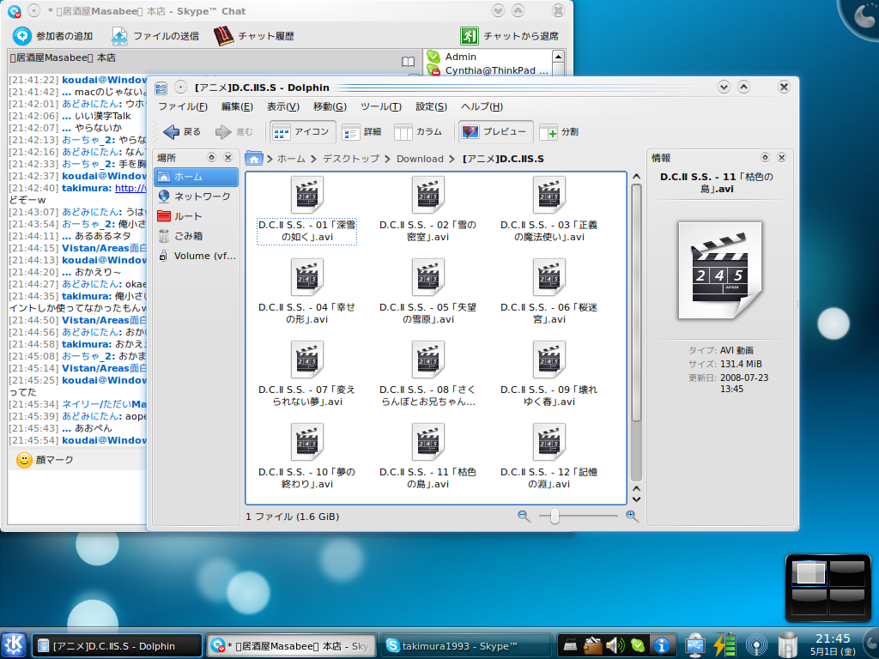Select Network in the Places panel

(x=196, y=196)
